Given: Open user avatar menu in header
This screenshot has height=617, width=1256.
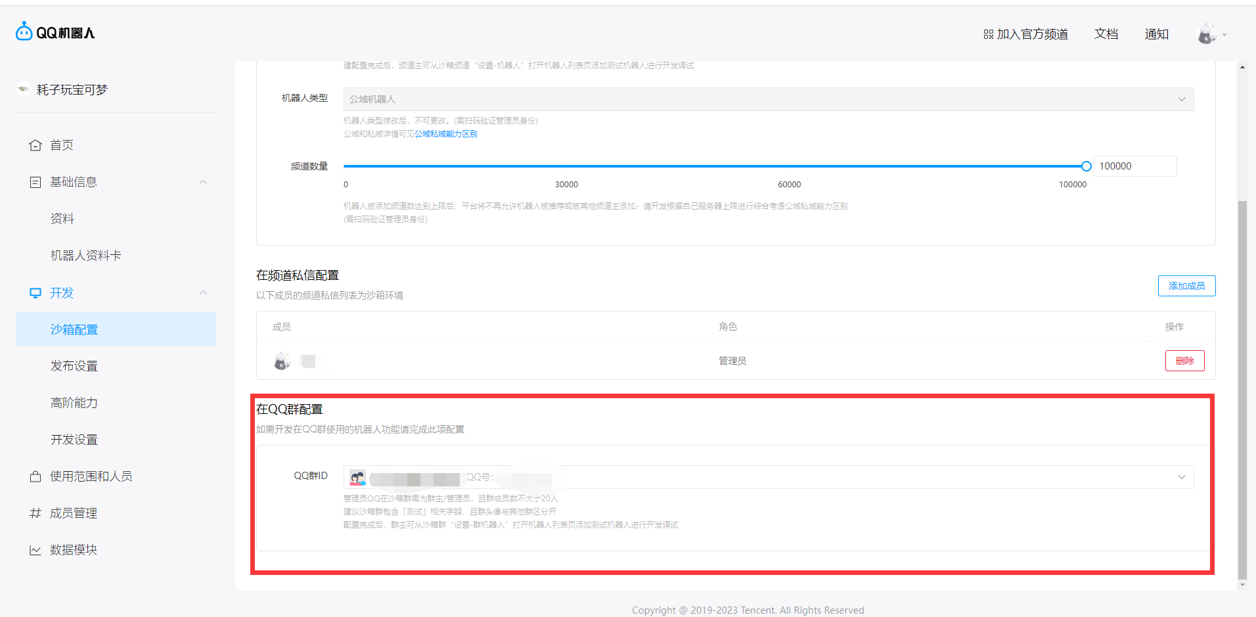Looking at the screenshot, I should 1207,34.
